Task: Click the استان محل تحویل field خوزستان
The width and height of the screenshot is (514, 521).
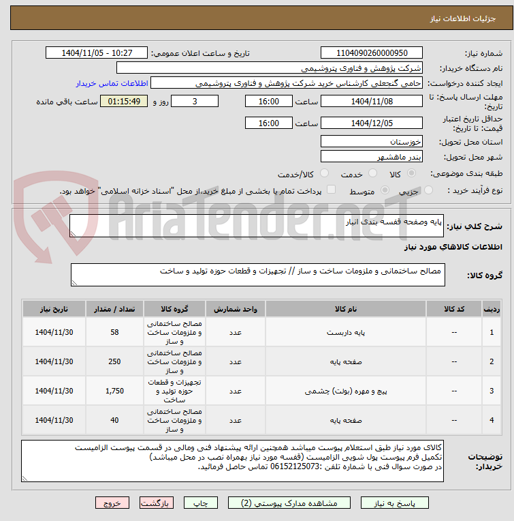Action: coord(372,142)
